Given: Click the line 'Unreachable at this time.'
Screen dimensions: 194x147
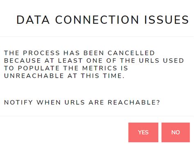Looking at the screenshot, I should click(64, 76).
